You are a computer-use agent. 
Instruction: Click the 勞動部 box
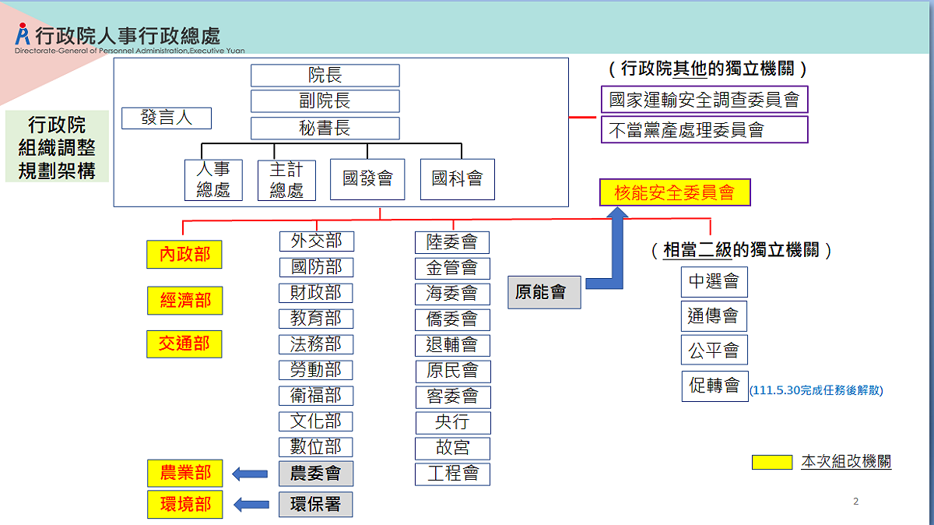[316, 370]
